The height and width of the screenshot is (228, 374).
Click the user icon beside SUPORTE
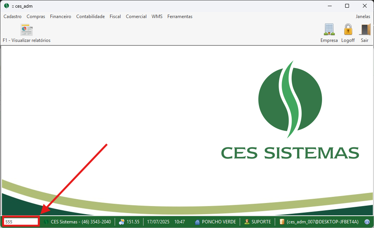coord(247,222)
